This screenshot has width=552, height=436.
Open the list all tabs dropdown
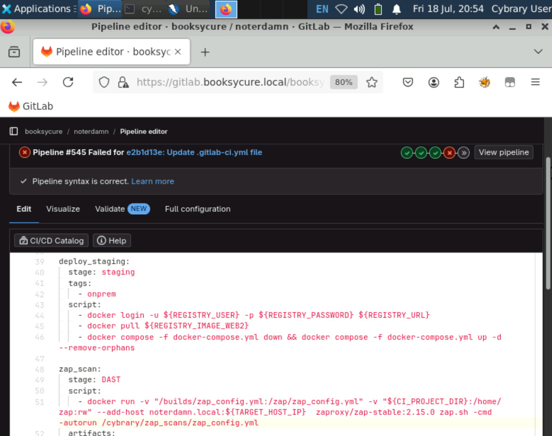pyautogui.click(x=537, y=51)
